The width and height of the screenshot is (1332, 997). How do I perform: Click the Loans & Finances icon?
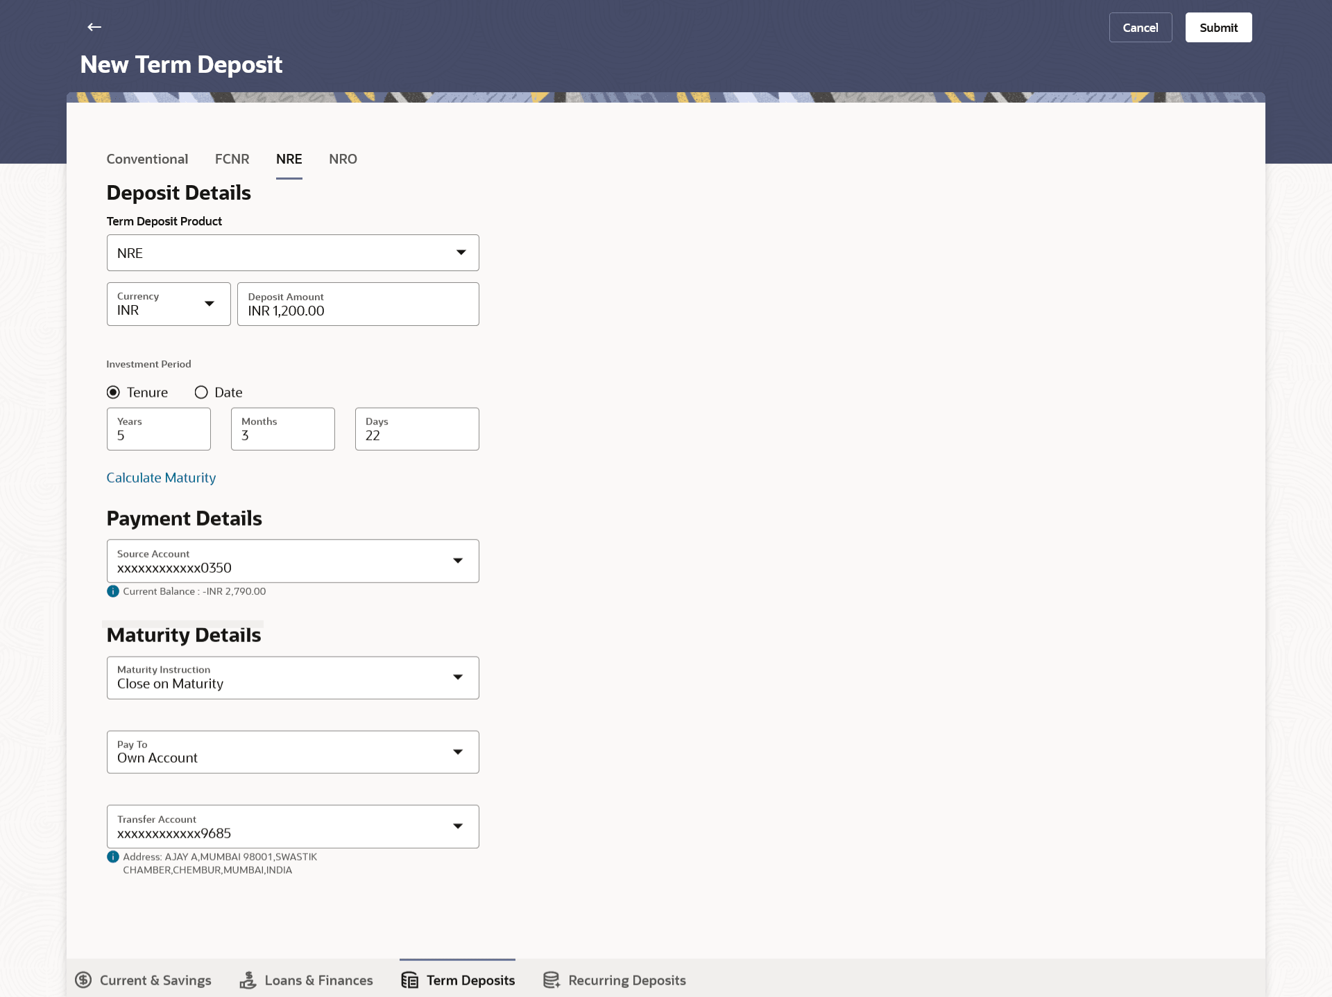[248, 980]
